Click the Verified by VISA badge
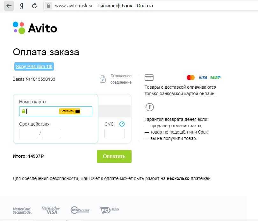Image resolution: width=258 pixels, height=221 pixels. tap(51, 210)
